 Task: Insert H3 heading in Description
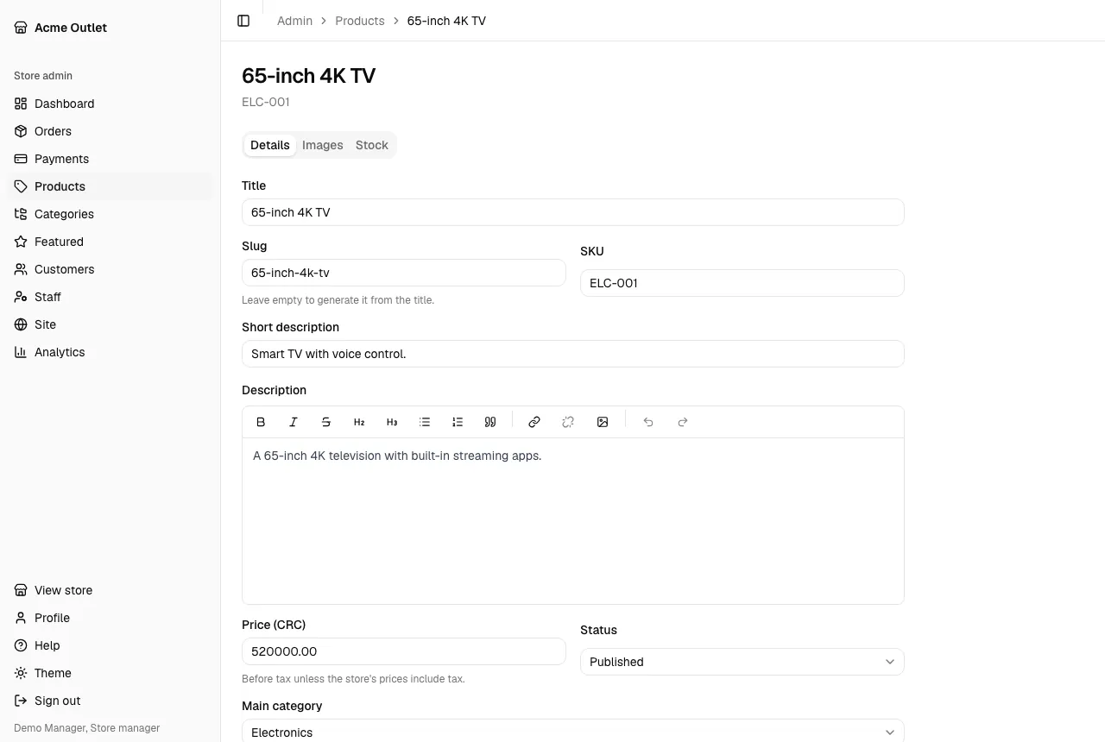(x=392, y=422)
